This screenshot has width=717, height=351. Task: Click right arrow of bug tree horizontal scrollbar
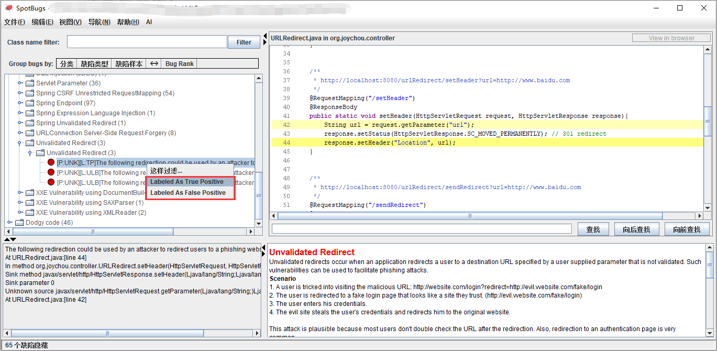point(250,231)
